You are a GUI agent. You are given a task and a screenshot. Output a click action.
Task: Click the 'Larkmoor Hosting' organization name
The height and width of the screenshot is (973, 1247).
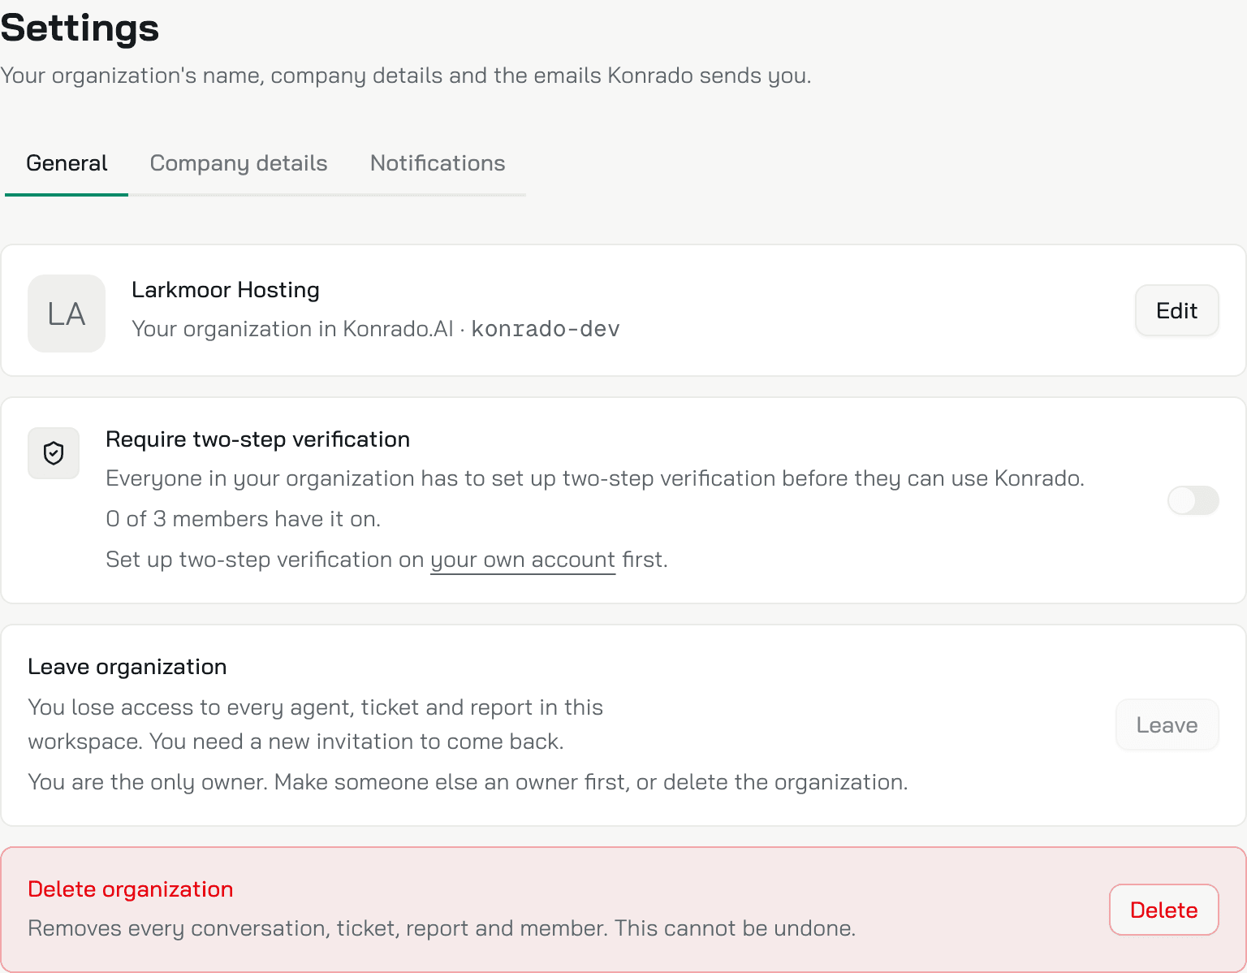click(x=226, y=290)
